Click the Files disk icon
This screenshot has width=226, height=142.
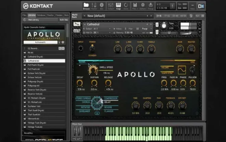[136, 5]
